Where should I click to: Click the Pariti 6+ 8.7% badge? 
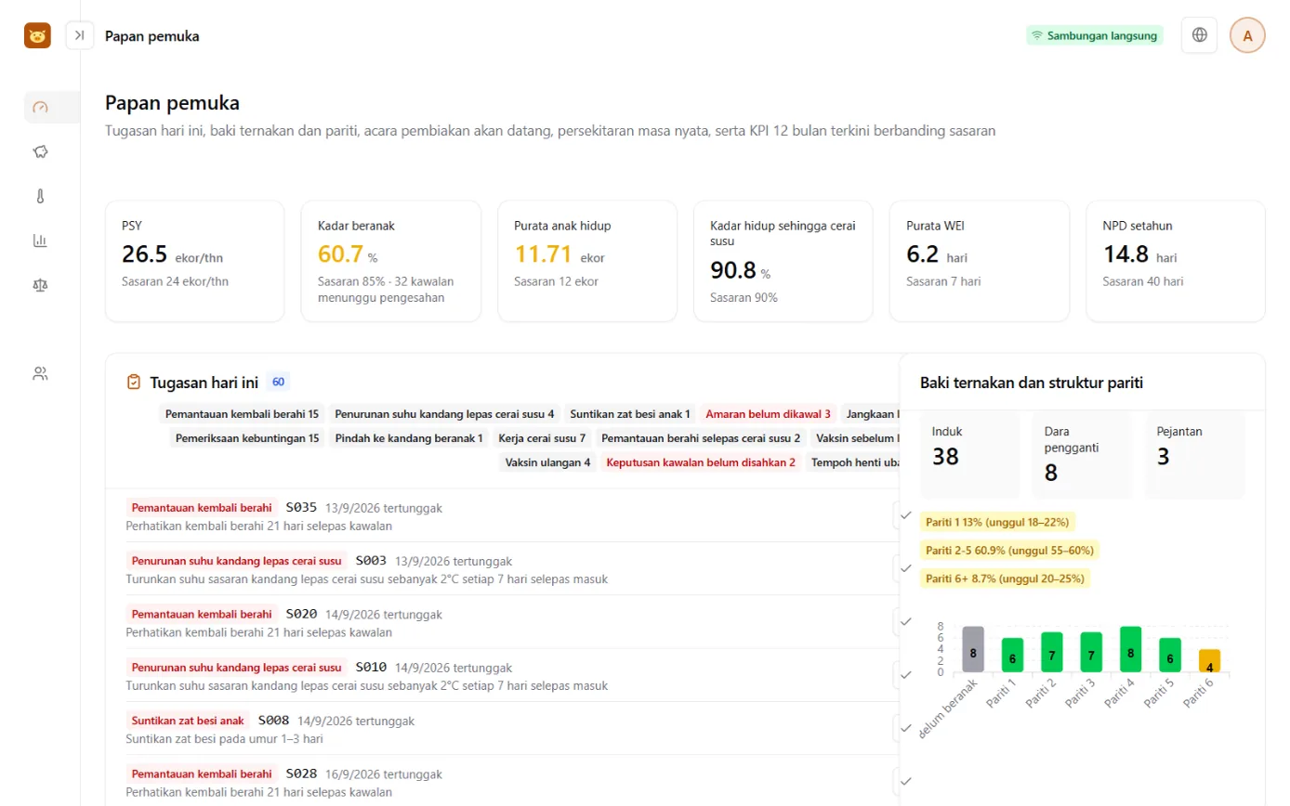[x=1006, y=578]
